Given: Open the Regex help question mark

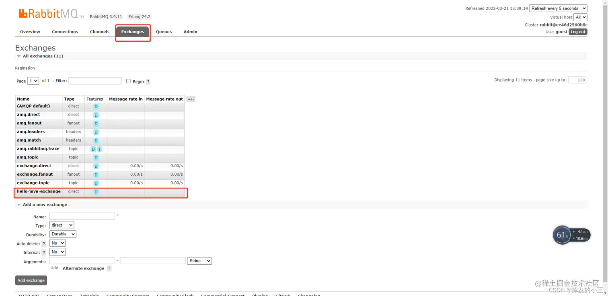Looking at the screenshot, I should tap(148, 81).
